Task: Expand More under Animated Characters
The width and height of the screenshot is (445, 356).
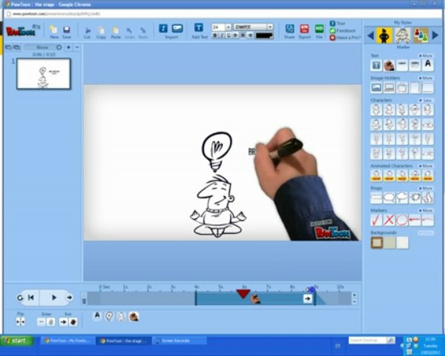Action: (426, 166)
